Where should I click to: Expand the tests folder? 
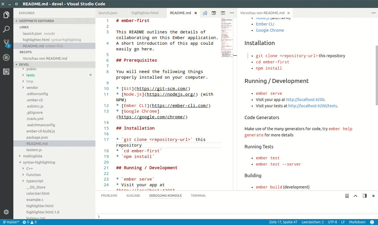pos(30,75)
